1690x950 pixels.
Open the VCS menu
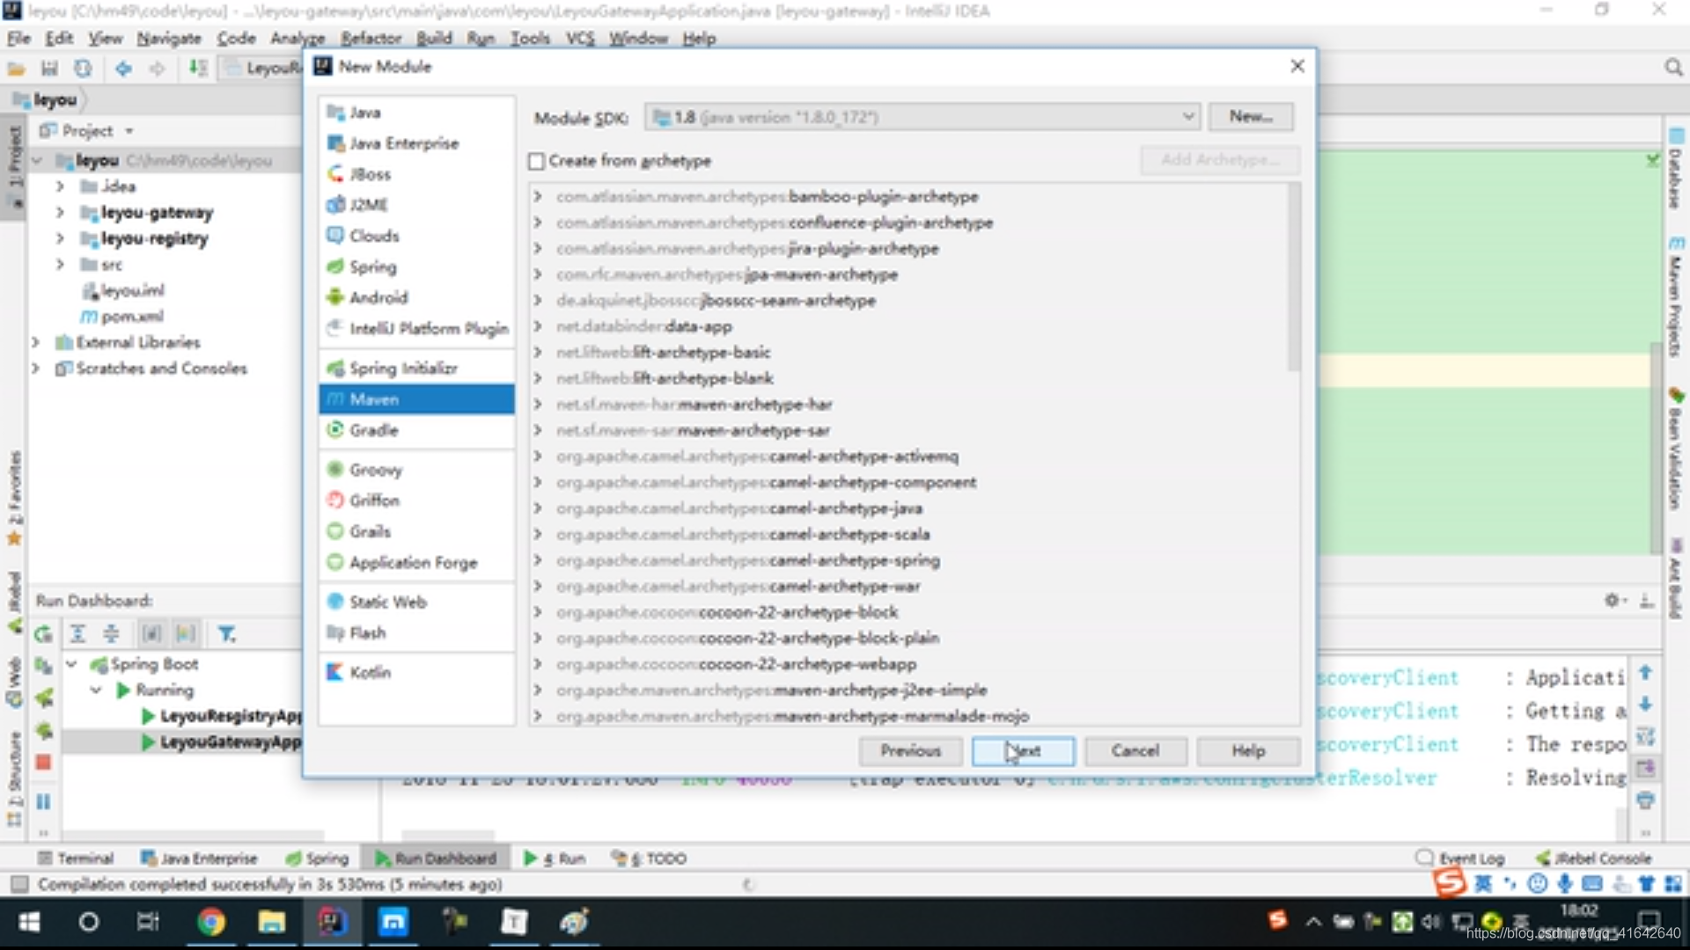(580, 38)
